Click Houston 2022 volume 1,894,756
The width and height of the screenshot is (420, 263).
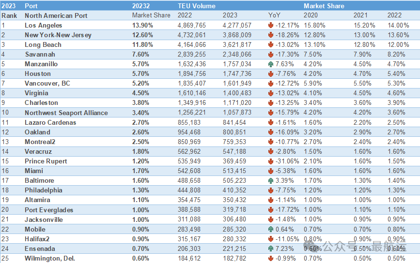(192, 74)
